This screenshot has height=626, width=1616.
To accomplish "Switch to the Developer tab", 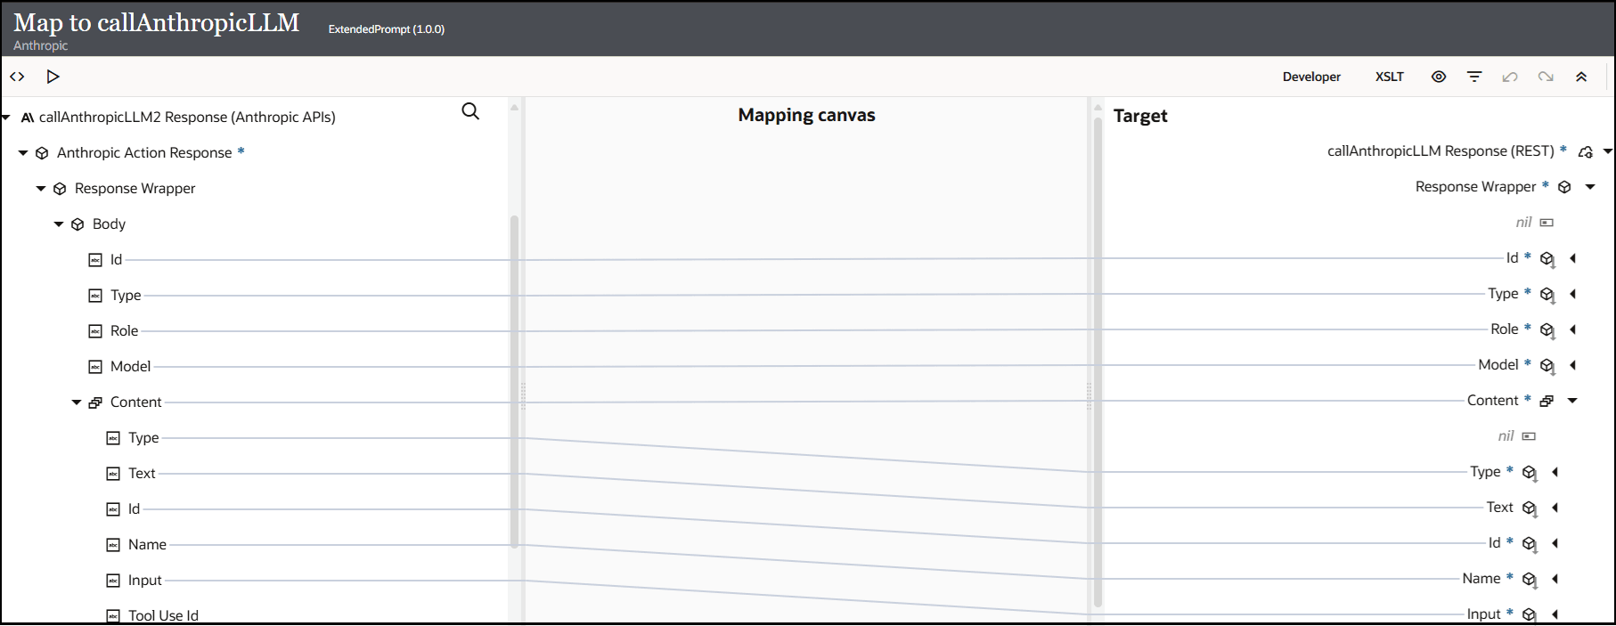I will pyautogui.click(x=1311, y=77).
